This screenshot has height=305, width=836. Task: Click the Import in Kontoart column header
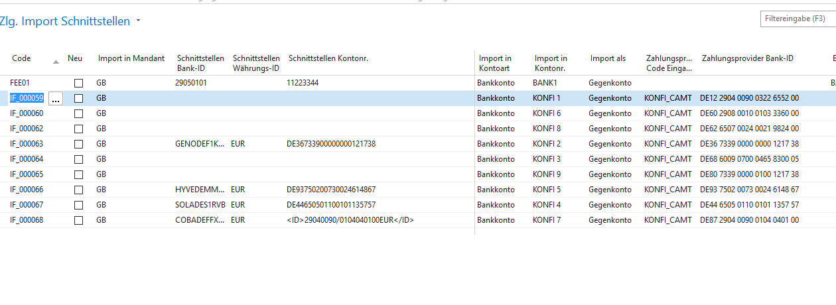(x=495, y=63)
